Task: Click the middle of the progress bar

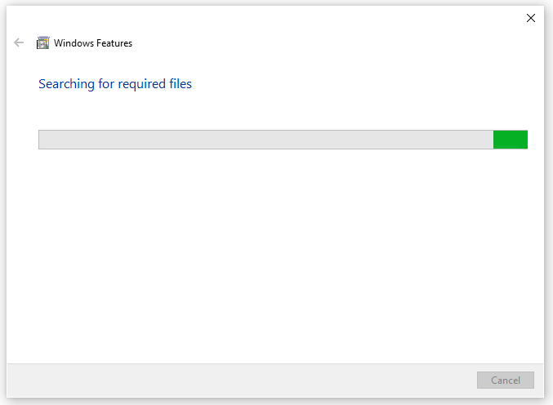Action: pos(283,140)
